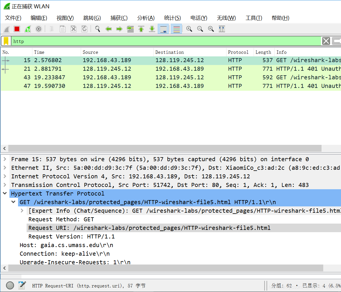Open the 编辑(E) menu

(x=39, y=18)
